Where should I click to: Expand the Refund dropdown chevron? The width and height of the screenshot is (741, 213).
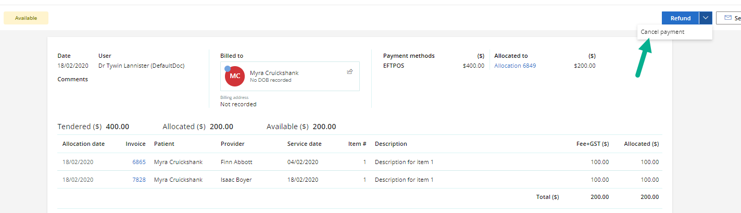[706, 18]
